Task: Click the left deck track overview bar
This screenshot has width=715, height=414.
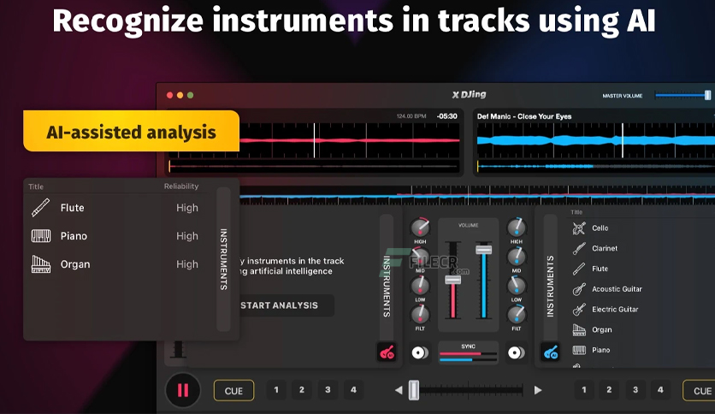Action: point(314,167)
